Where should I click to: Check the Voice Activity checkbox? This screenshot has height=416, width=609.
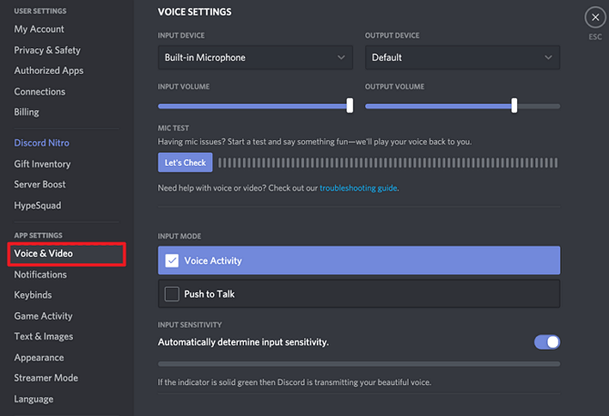[171, 260]
